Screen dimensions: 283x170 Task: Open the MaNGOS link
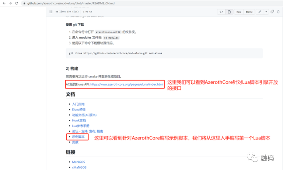79,162
